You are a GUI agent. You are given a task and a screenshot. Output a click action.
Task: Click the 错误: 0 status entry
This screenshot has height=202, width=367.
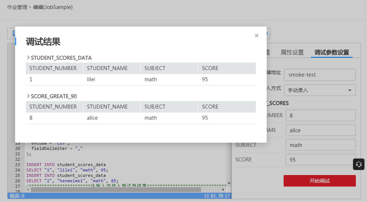click(17, 196)
